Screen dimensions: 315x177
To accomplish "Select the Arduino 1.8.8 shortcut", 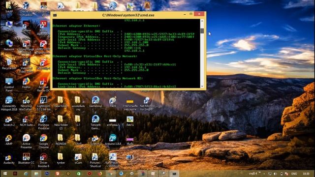I will click(x=113, y=140).
